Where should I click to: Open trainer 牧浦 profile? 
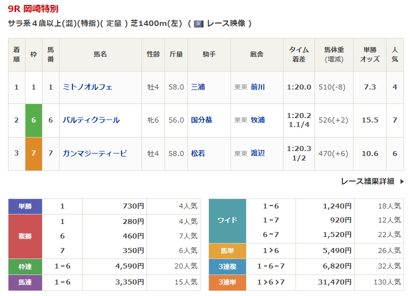point(258,120)
